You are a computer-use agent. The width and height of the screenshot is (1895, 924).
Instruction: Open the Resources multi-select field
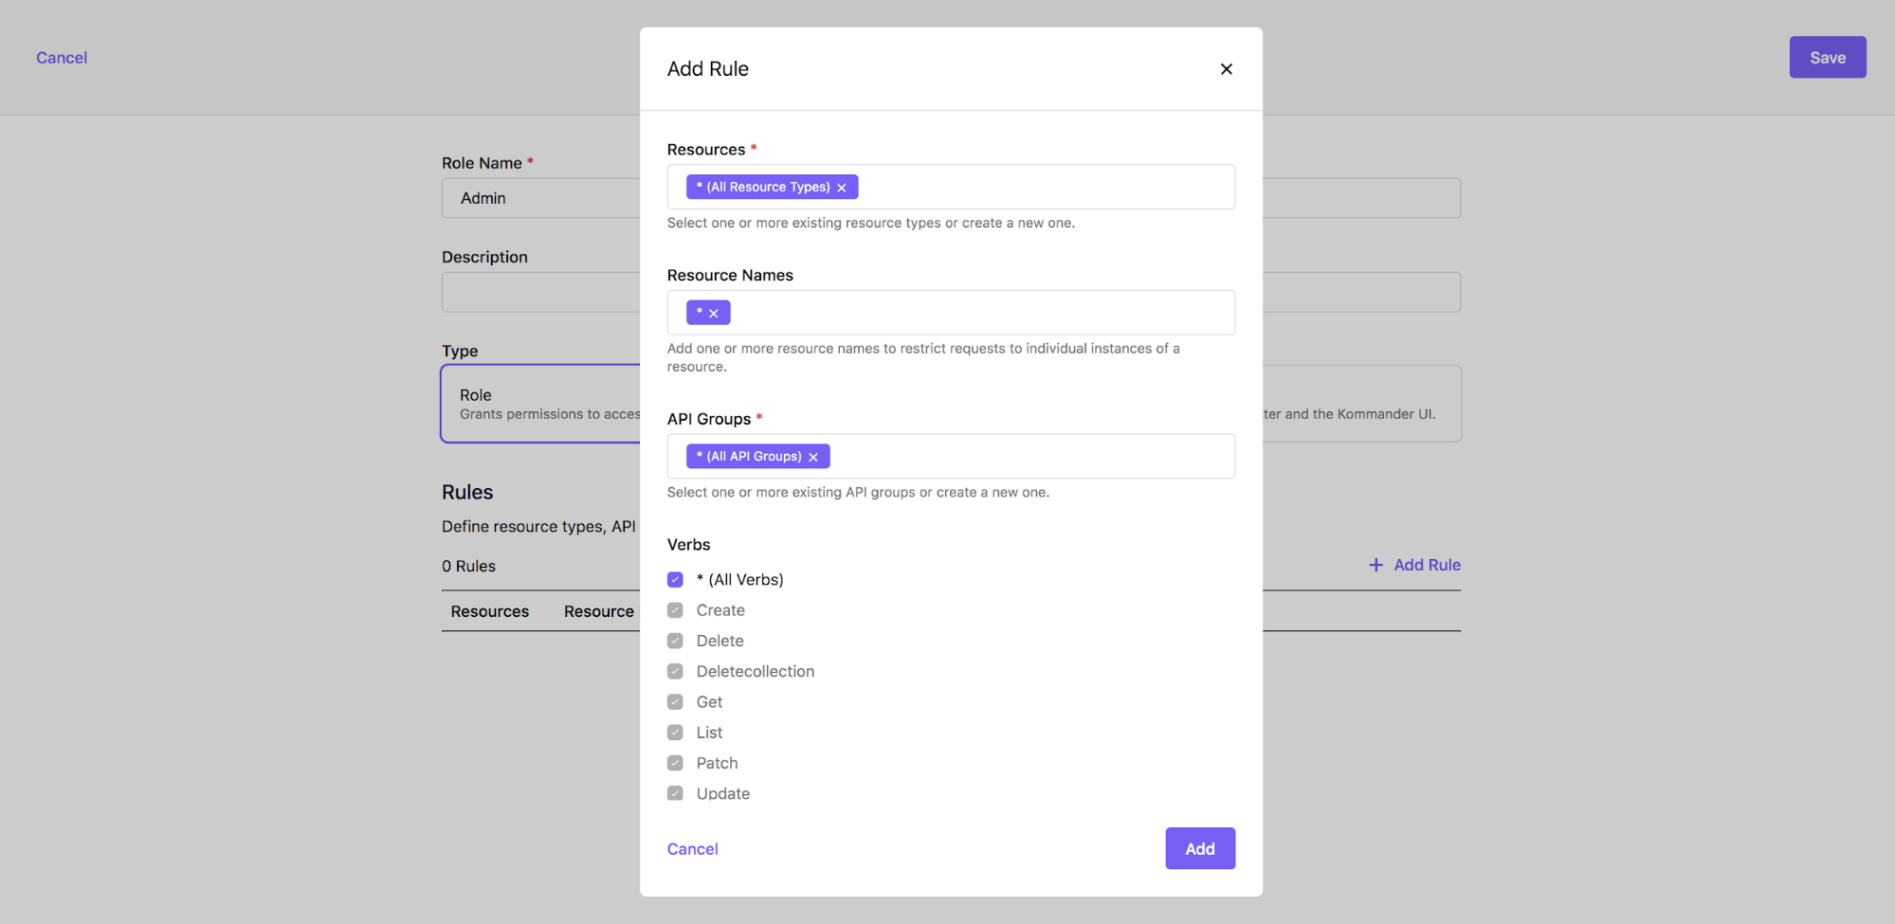1043,188
